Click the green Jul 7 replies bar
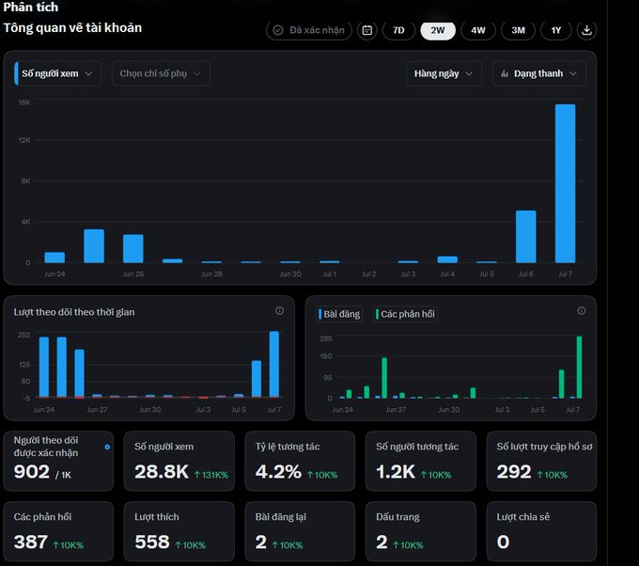Image resolution: width=639 pixels, height=566 pixels. (x=579, y=367)
